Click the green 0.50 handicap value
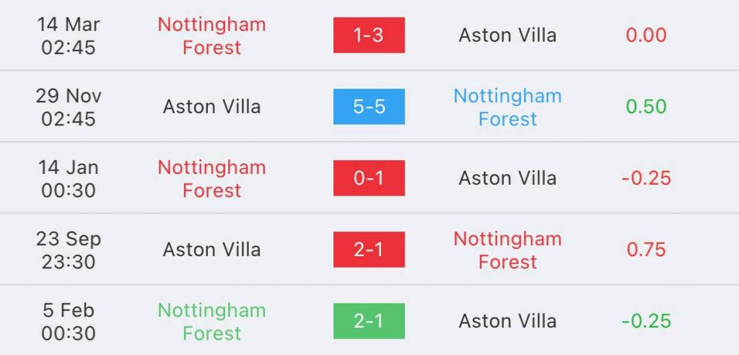 pos(646,107)
